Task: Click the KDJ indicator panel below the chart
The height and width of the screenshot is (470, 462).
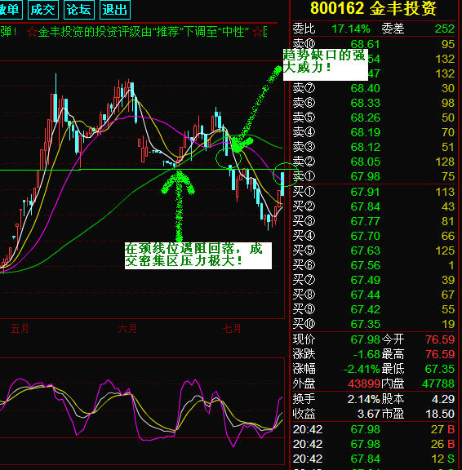Action: tap(142, 411)
